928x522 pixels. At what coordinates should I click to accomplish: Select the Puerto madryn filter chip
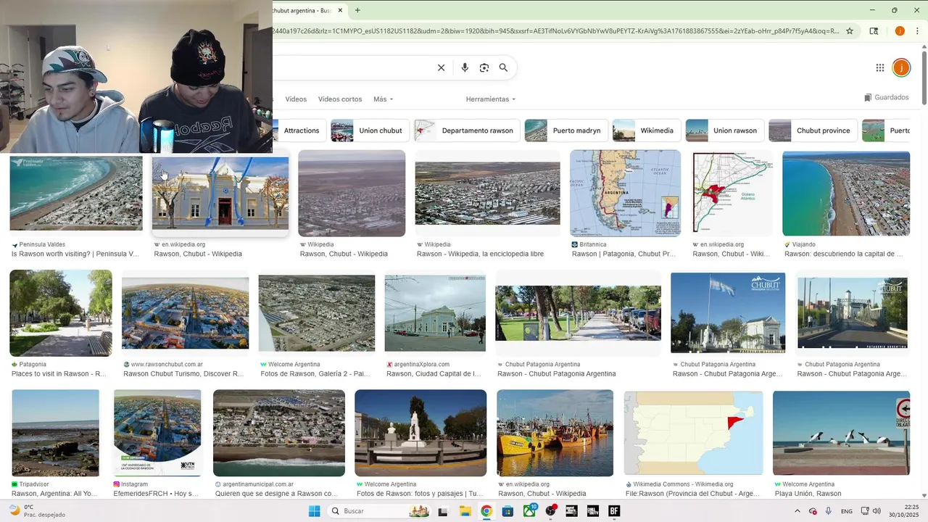565,130
